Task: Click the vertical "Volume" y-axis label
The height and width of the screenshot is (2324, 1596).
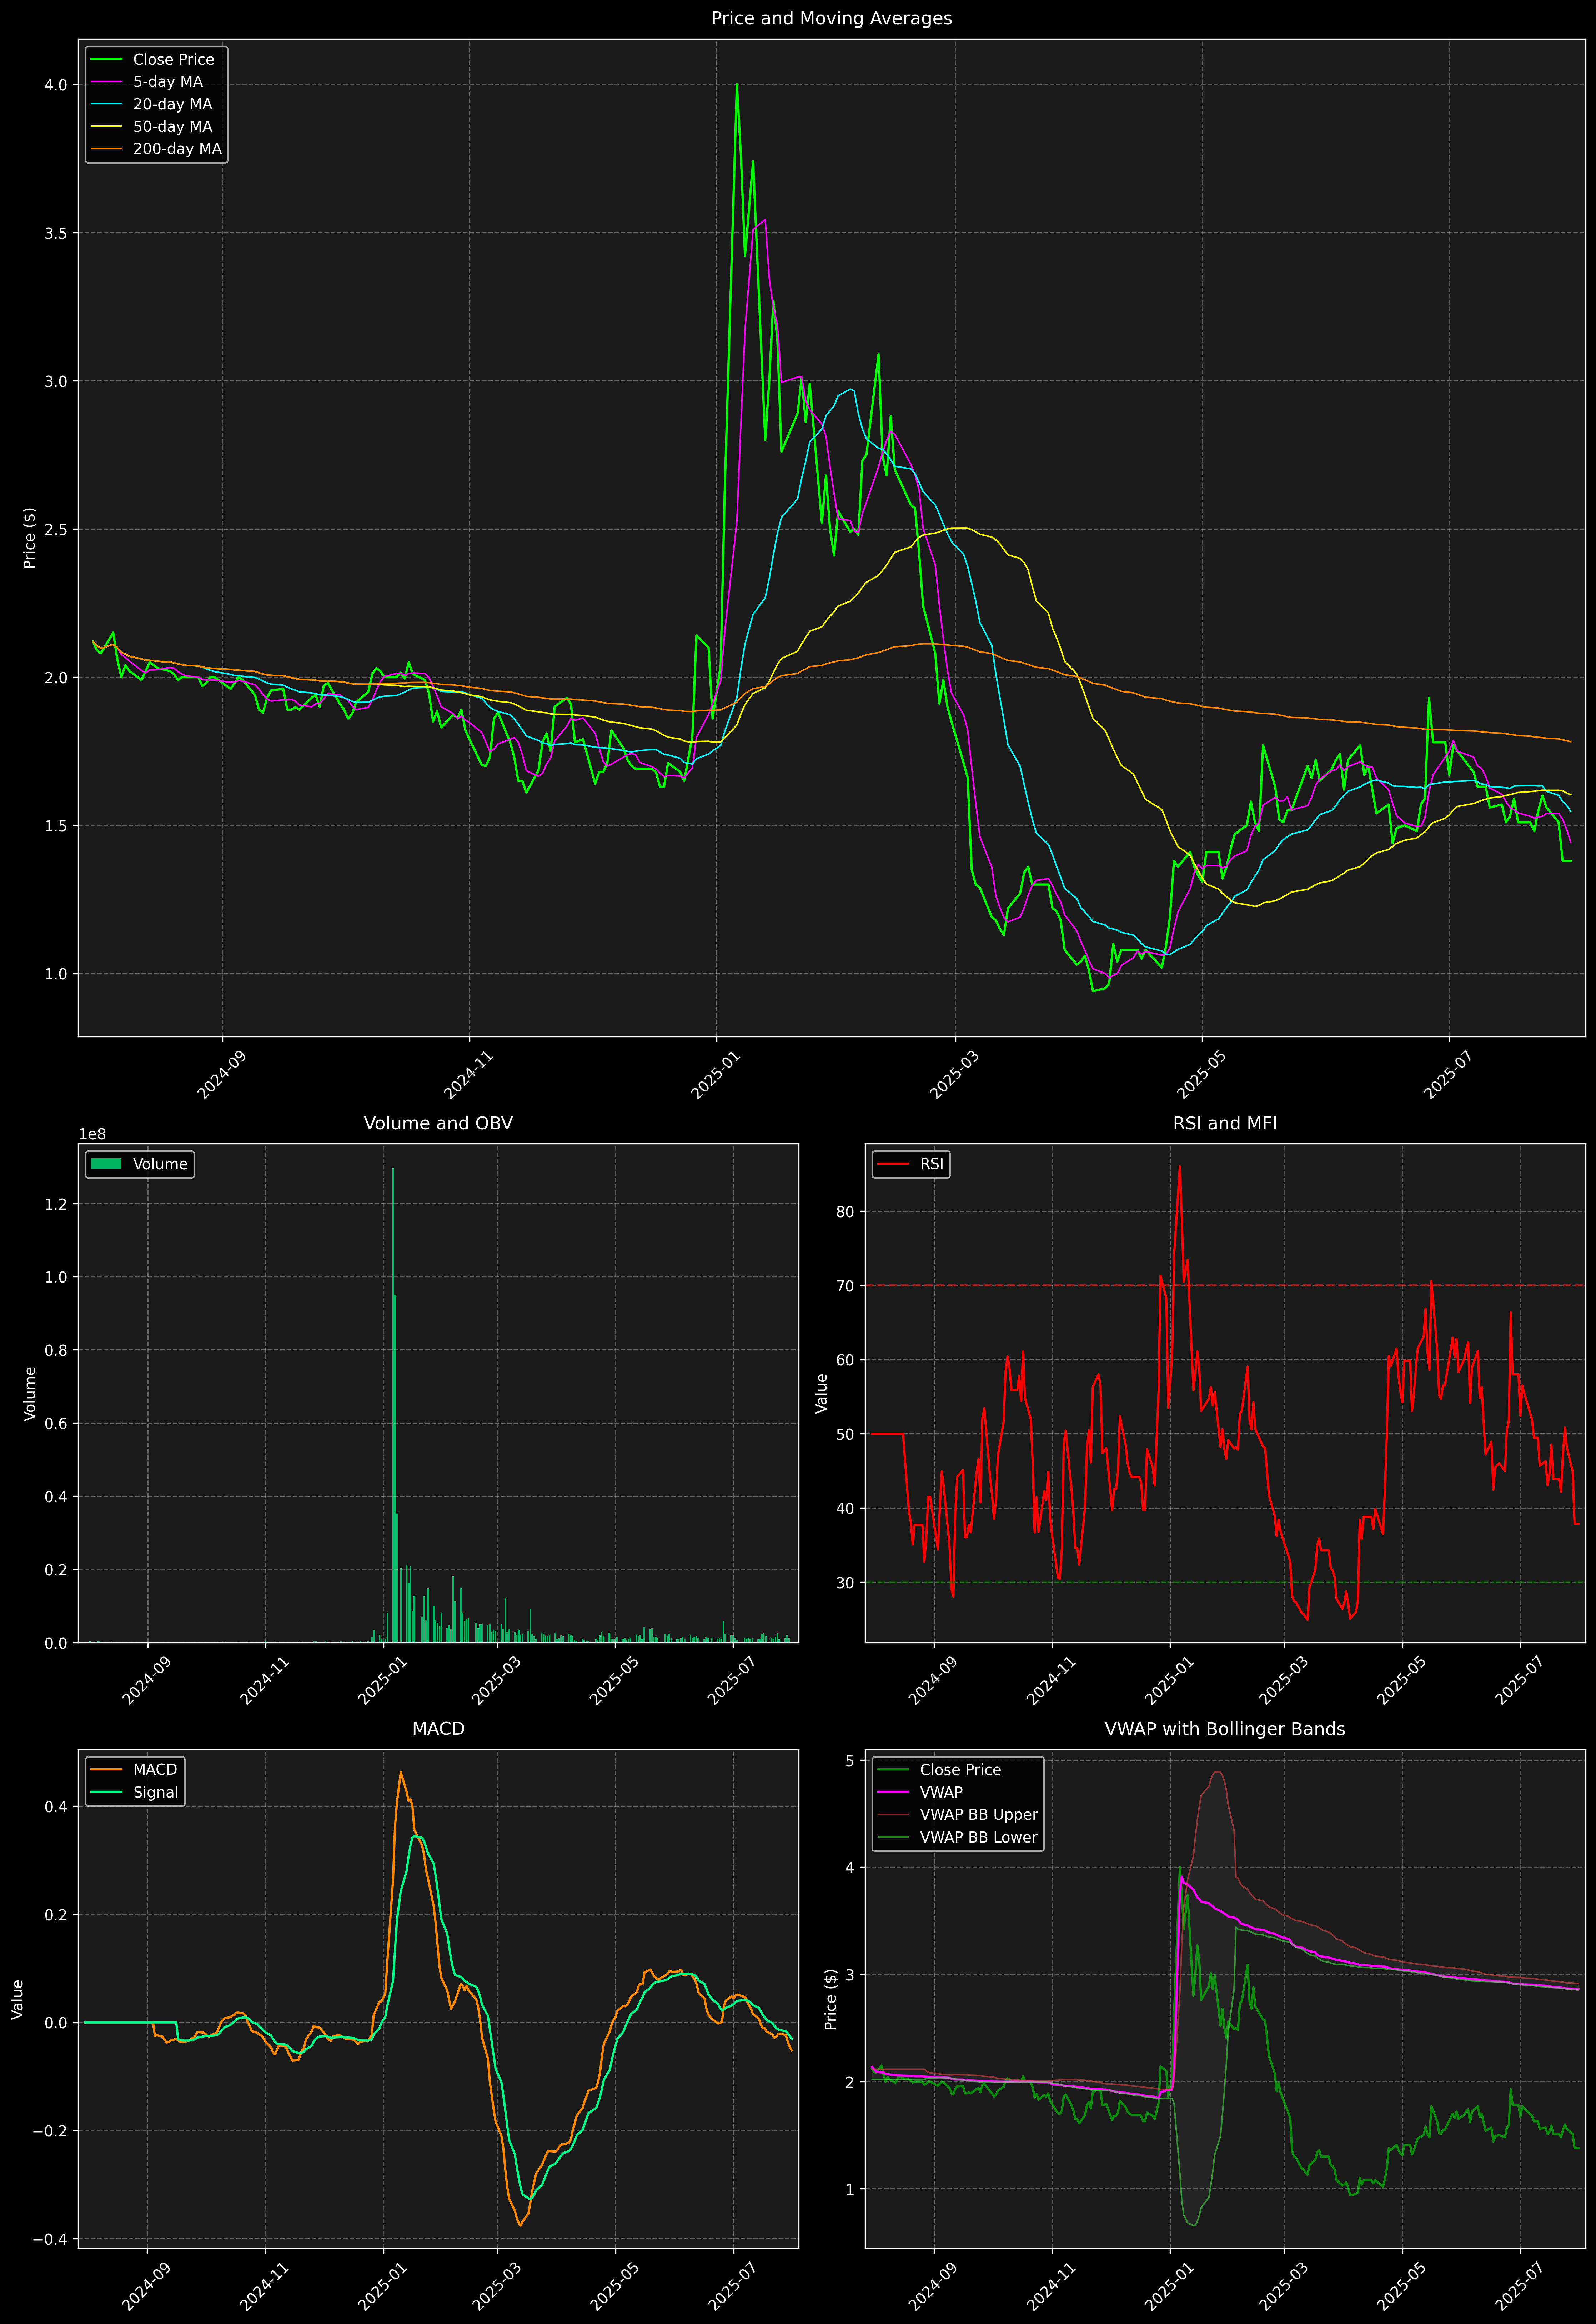Action: point(30,1393)
